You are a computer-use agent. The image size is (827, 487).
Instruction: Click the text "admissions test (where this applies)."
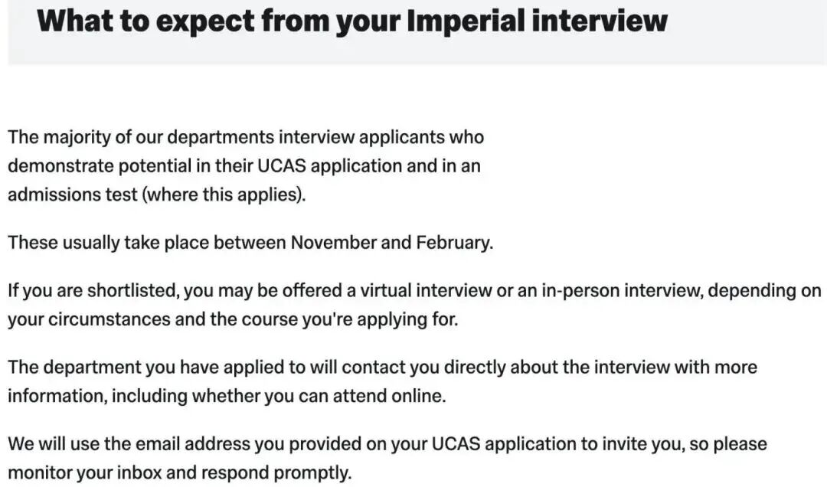[x=156, y=194]
